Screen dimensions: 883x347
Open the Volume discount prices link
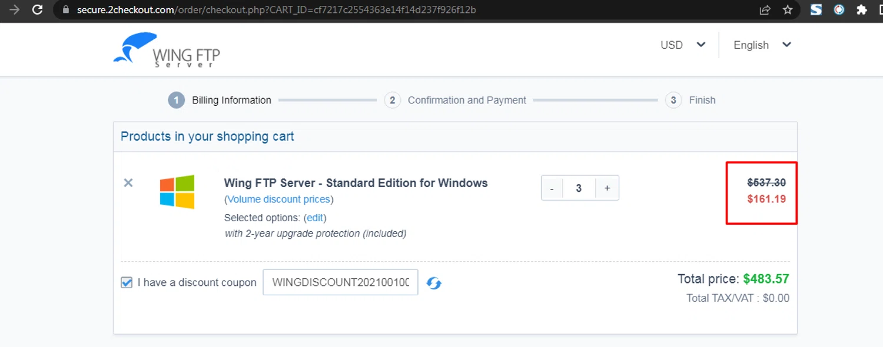(x=279, y=199)
